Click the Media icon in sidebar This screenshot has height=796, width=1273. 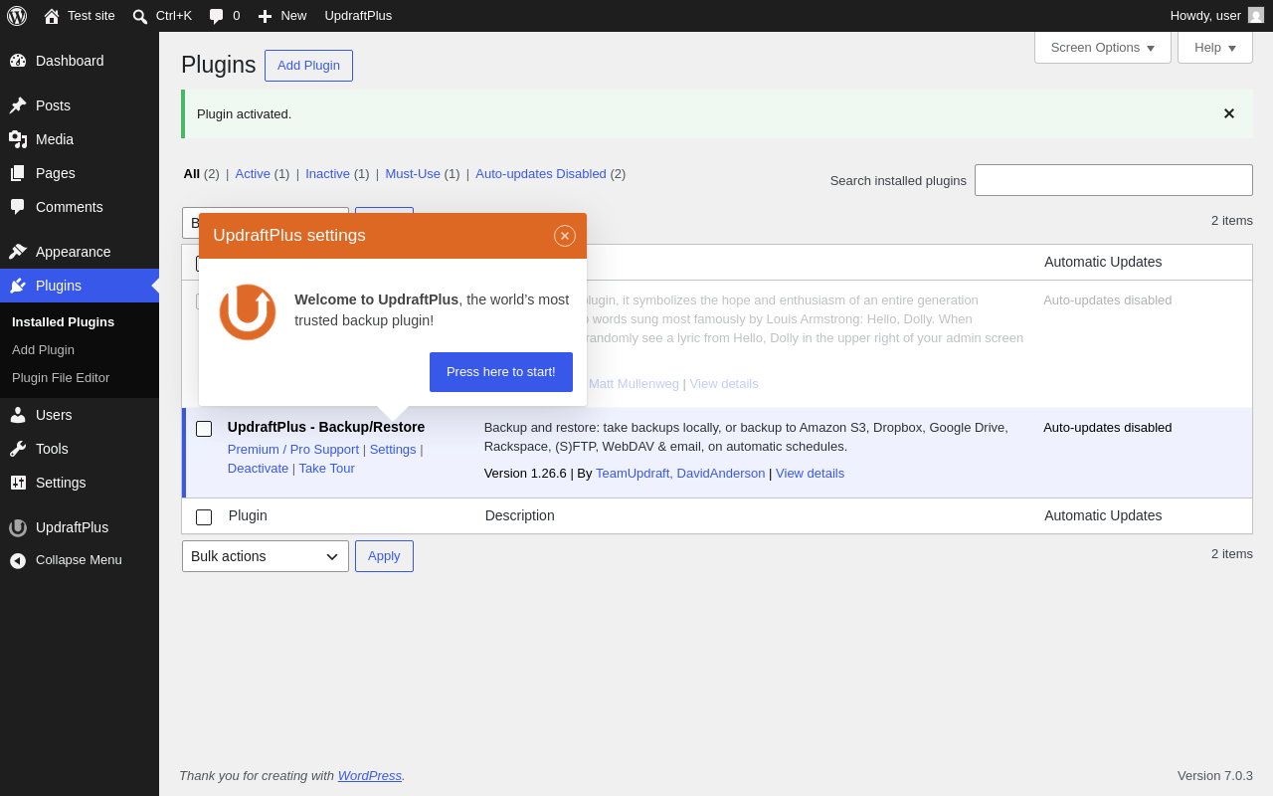tap(18, 139)
